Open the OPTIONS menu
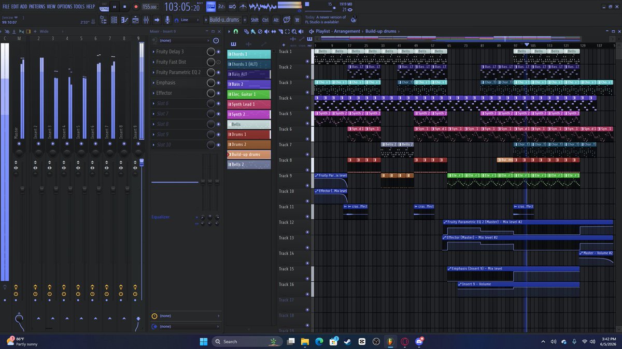This screenshot has height=349, width=622. (65, 7)
